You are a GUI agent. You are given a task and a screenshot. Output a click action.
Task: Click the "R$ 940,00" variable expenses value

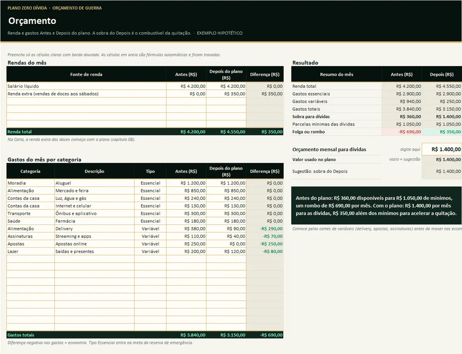click(402, 102)
